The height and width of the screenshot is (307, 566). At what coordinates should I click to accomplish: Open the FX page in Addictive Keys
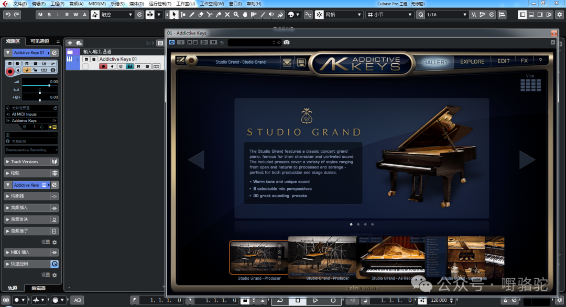coord(524,61)
